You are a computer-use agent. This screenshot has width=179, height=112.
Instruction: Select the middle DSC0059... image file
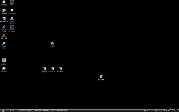(x=53, y=69)
